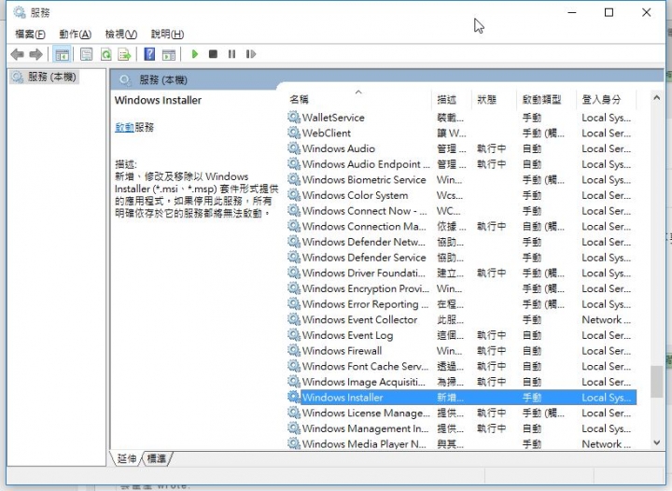
Task: Switch to the 延伸 tab
Action: [126, 459]
